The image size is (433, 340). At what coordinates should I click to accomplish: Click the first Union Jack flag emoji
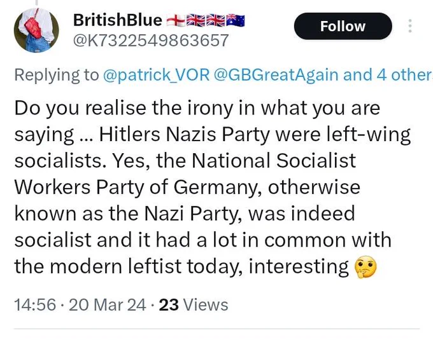[195, 20]
